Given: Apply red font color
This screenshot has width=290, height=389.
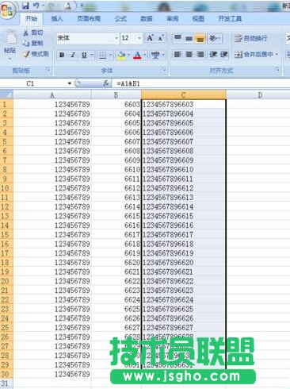Looking at the screenshot, I should (x=137, y=55).
